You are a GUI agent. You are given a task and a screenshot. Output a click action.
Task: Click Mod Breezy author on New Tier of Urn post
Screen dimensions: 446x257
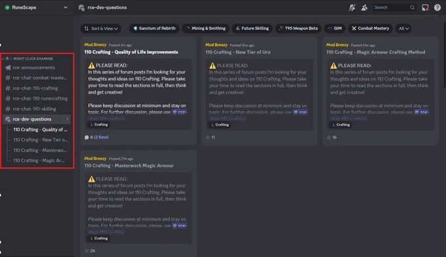point(216,45)
